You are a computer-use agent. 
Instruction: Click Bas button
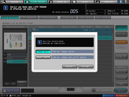[x=22, y=85]
